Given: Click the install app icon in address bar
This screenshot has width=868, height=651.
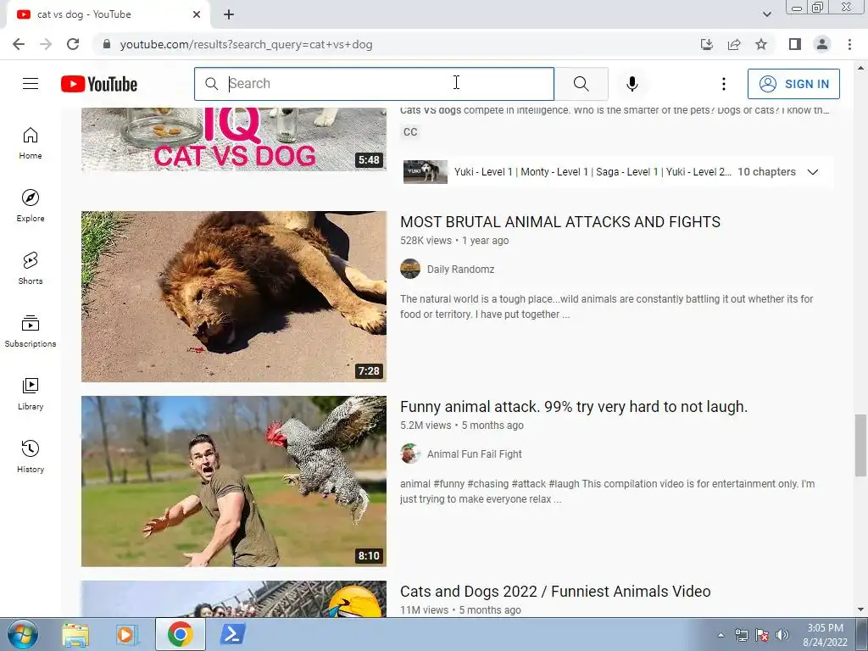Looking at the screenshot, I should tap(707, 44).
